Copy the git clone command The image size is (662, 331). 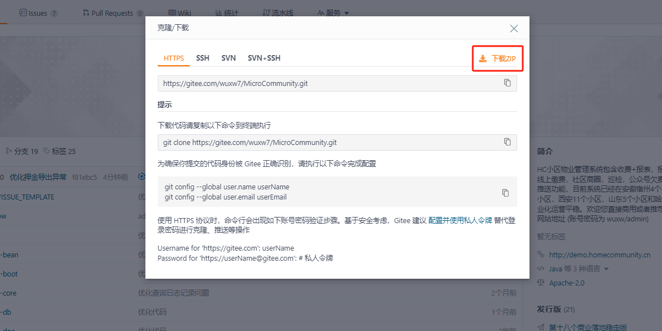click(x=507, y=142)
